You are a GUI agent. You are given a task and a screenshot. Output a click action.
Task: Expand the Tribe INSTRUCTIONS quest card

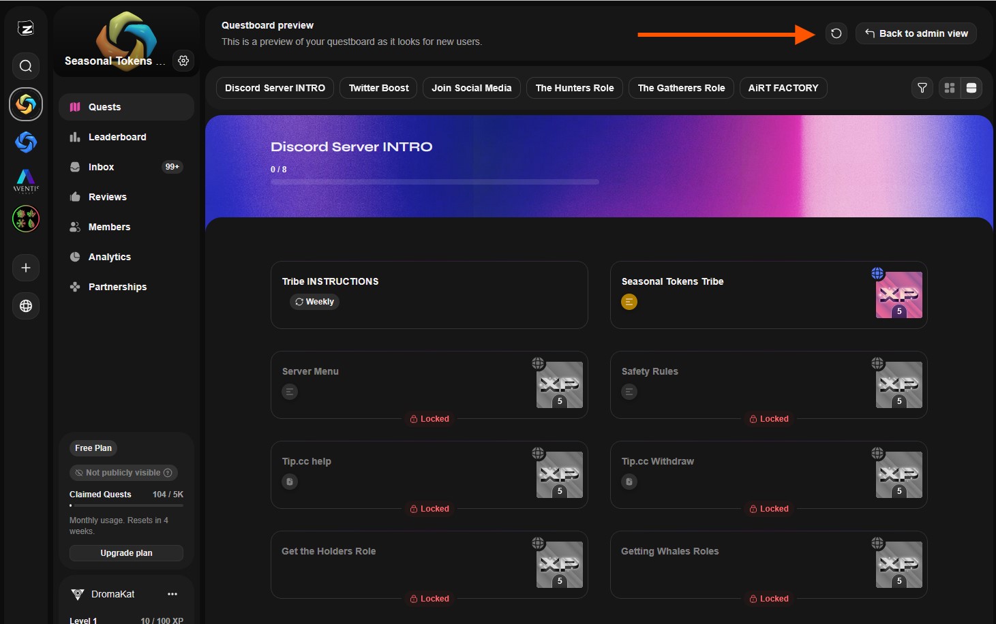[429, 294]
